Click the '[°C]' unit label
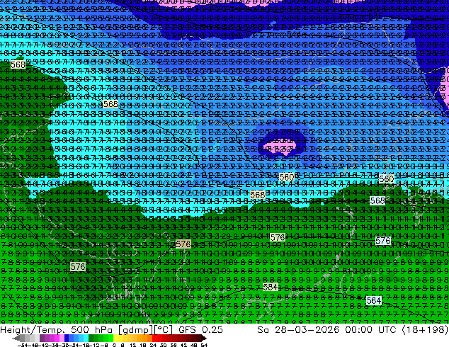This screenshot has height=347, width=449. coord(163,330)
